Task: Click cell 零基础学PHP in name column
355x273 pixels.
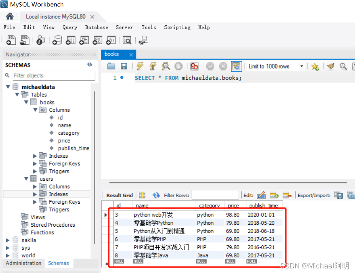Action: (x=150, y=239)
